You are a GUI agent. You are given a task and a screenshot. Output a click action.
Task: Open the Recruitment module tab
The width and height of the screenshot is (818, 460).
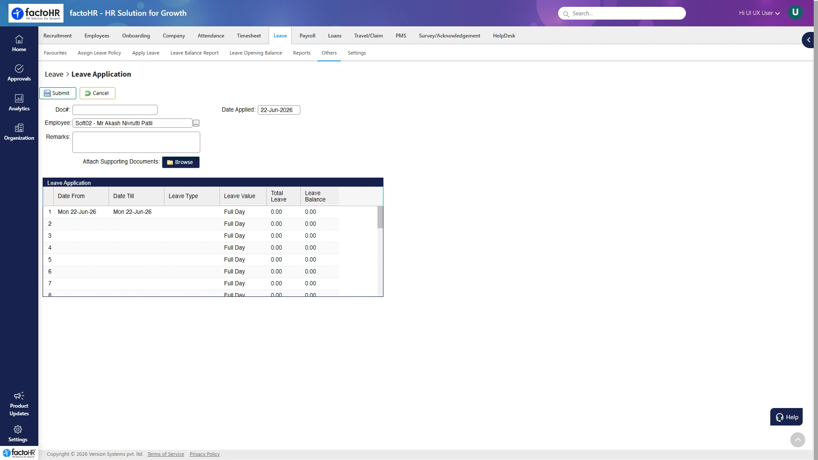pyautogui.click(x=58, y=36)
